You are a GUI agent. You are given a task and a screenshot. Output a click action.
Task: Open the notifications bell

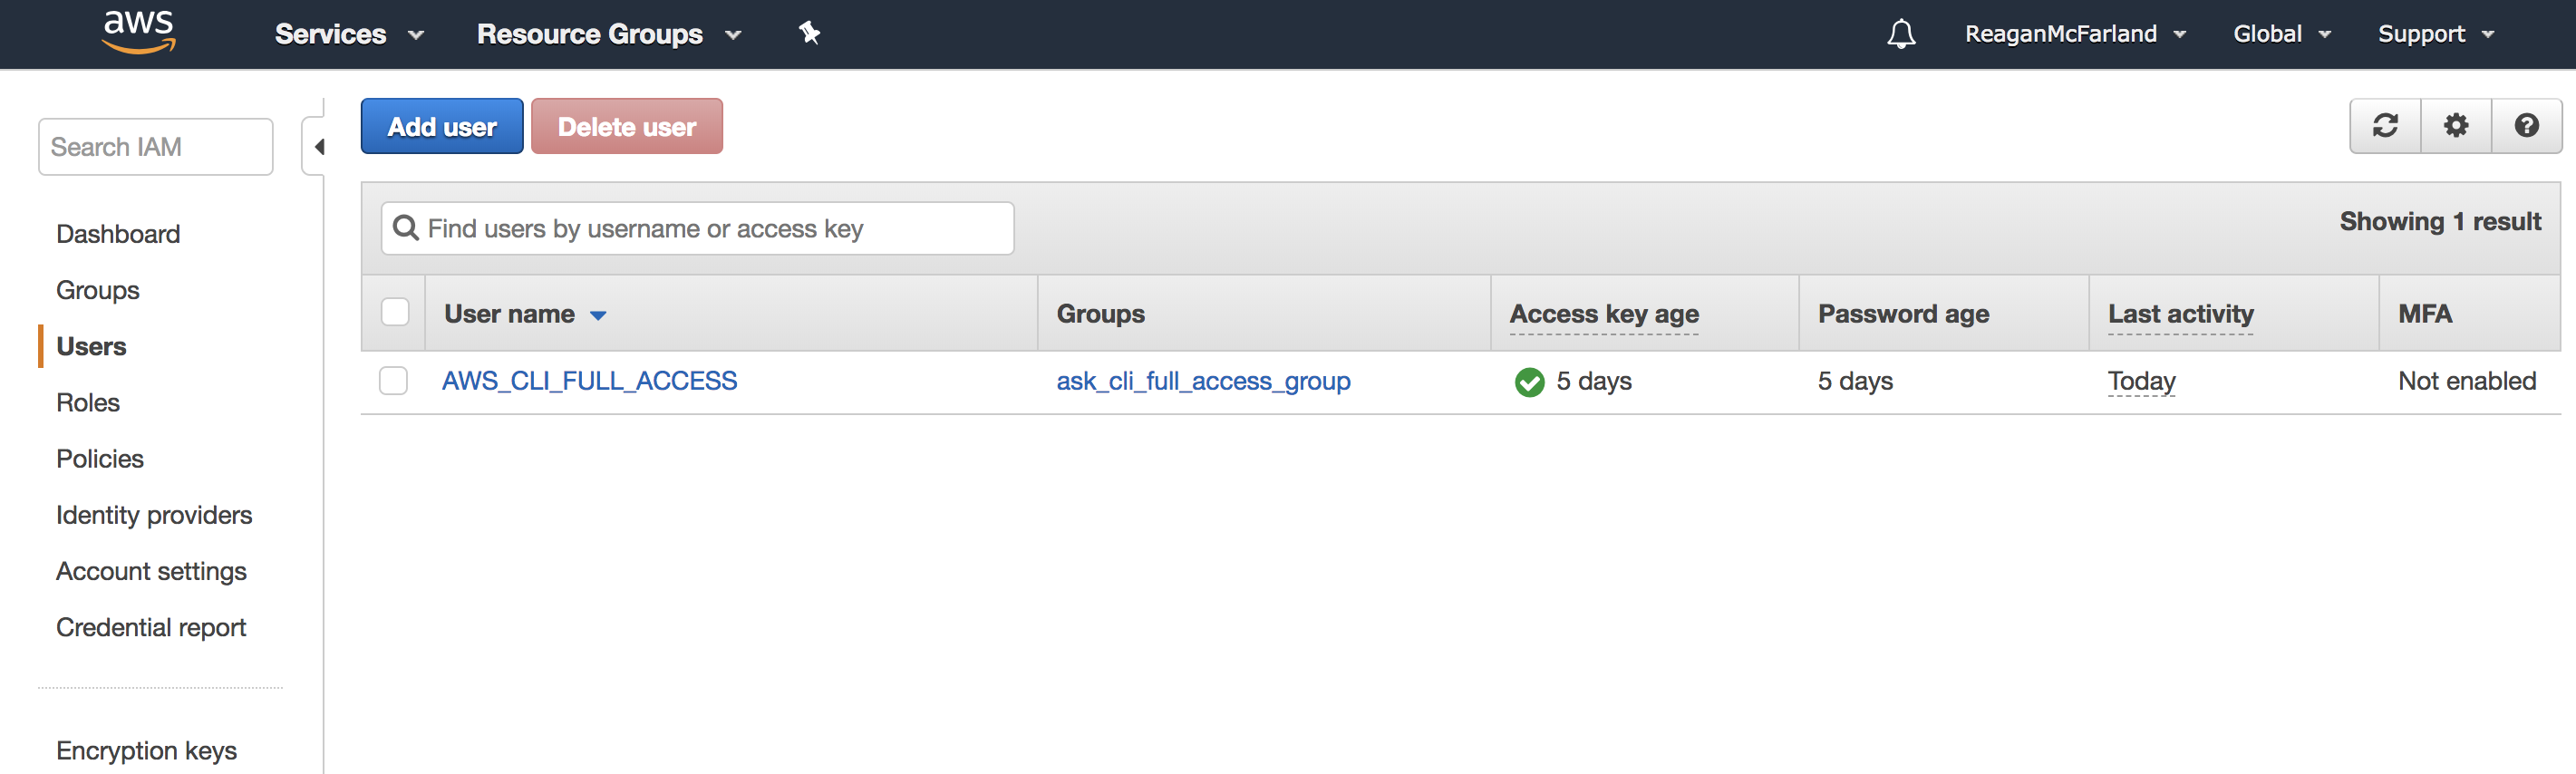1901,34
